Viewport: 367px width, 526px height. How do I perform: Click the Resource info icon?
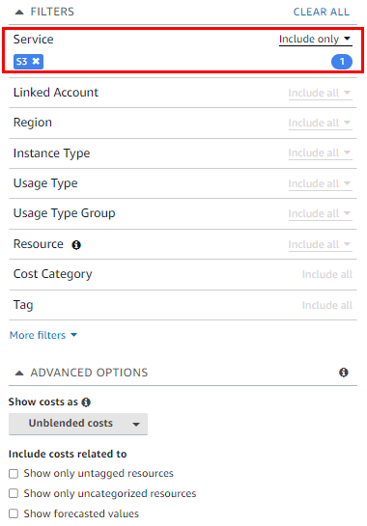(x=76, y=245)
